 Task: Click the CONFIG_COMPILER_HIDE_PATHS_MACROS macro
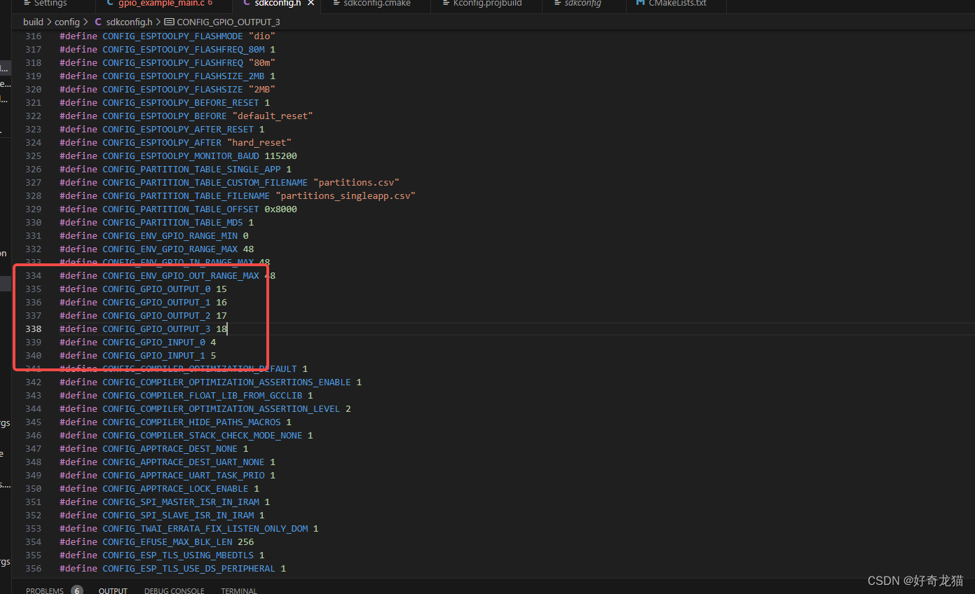click(x=191, y=422)
